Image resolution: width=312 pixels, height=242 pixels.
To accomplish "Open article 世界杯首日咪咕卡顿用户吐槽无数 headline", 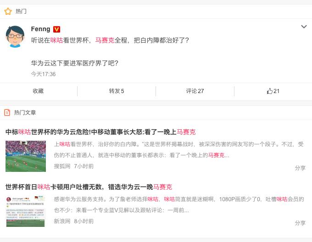I will [x=89, y=187].
